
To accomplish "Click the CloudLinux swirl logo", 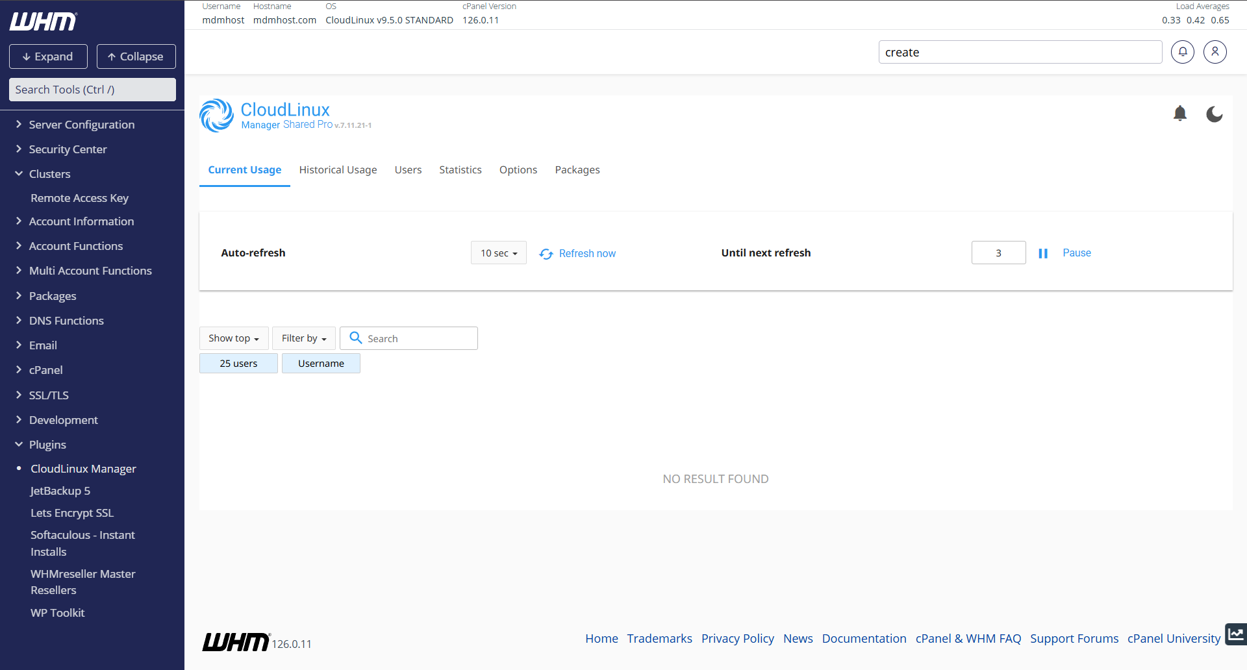I will tap(216, 116).
